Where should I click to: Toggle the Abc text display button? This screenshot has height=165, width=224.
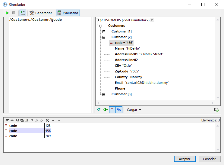pyautogui.click(x=119, y=110)
